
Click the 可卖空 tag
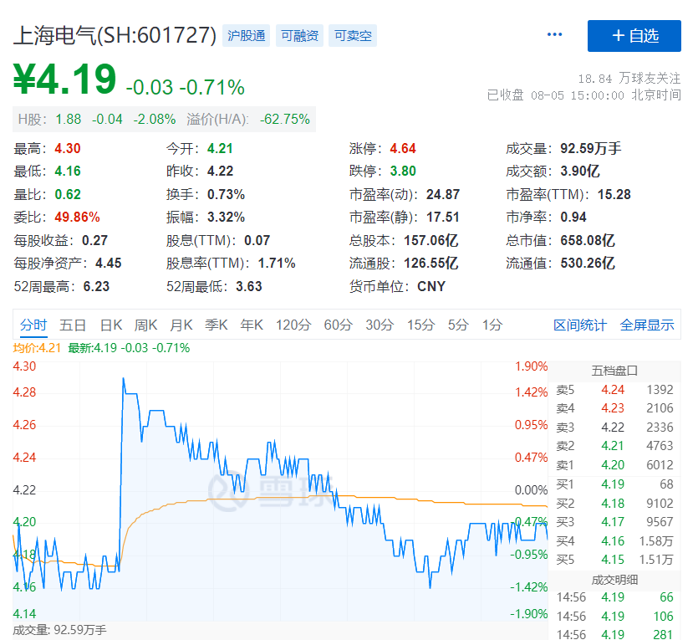(x=353, y=36)
